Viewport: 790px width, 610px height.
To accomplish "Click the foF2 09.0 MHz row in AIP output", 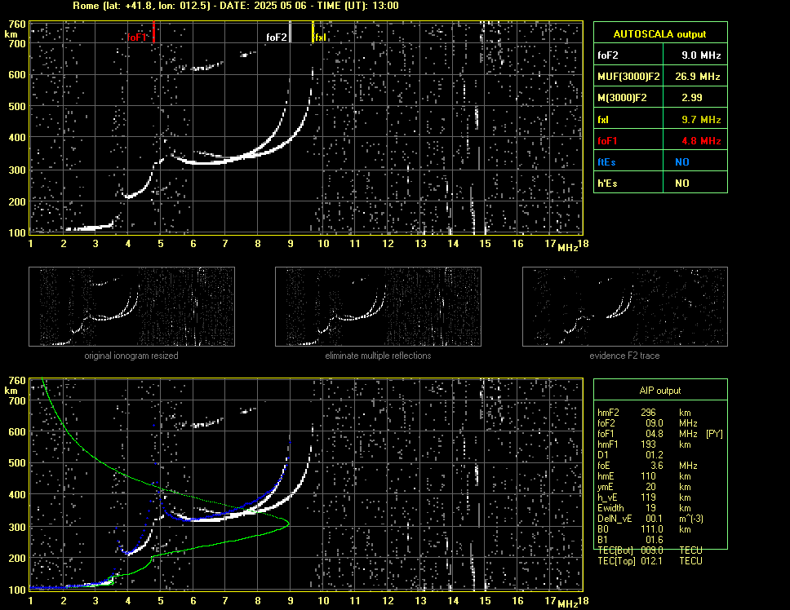I will click(647, 423).
